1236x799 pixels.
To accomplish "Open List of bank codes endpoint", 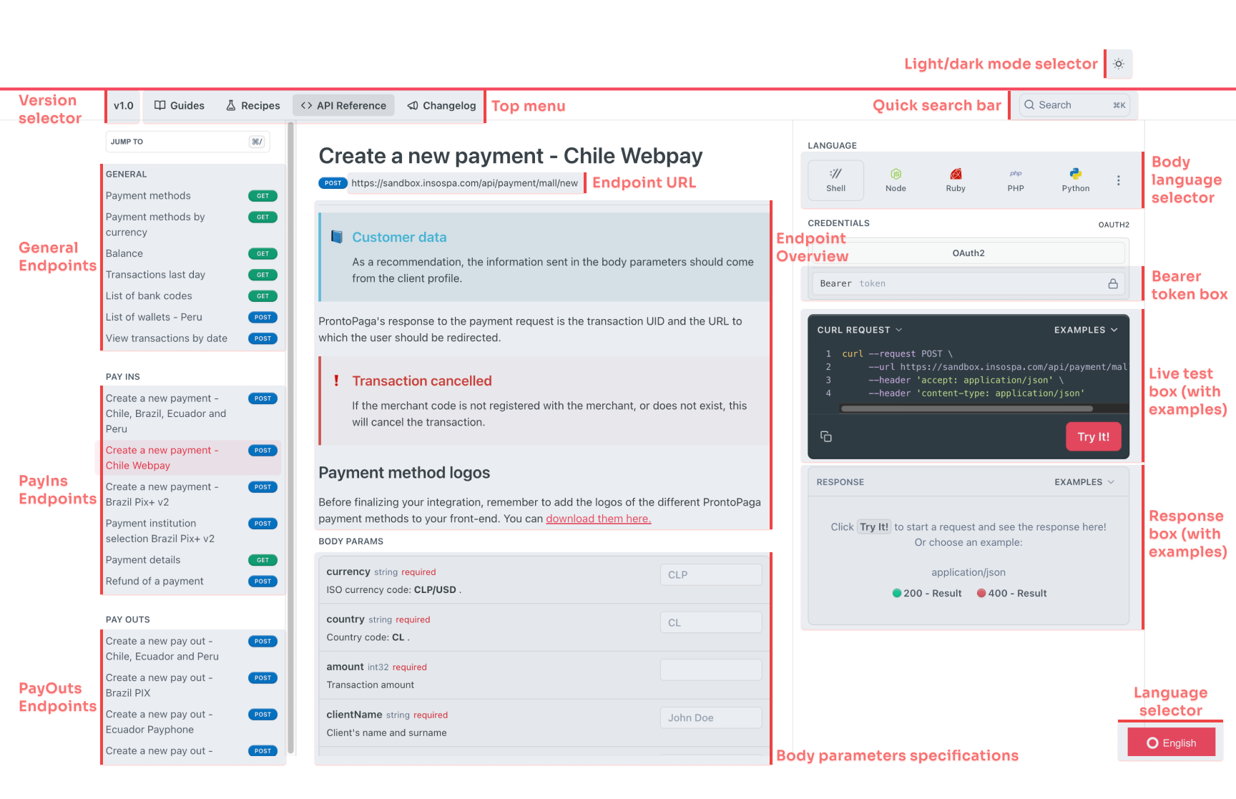I will [x=192, y=296].
